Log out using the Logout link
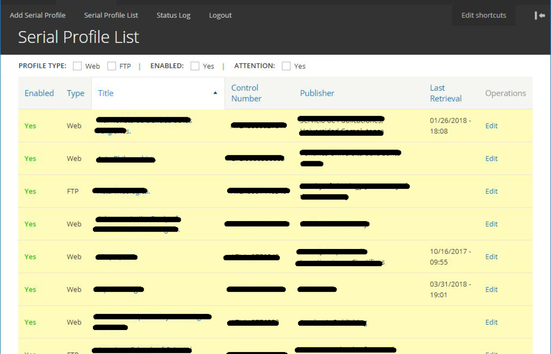This screenshot has width=551, height=354. pyautogui.click(x=220, y=15)
